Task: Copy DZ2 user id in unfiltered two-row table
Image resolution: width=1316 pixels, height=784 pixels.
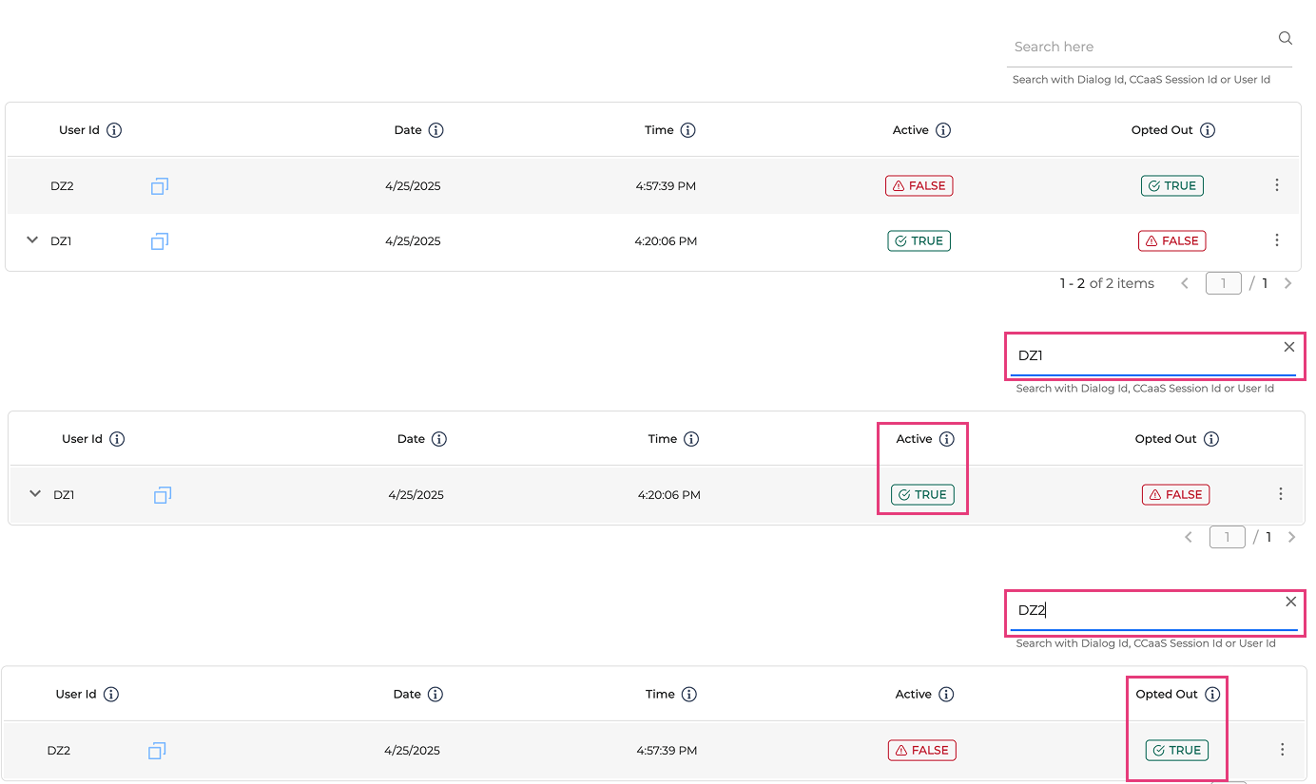Action: (160, 186)
